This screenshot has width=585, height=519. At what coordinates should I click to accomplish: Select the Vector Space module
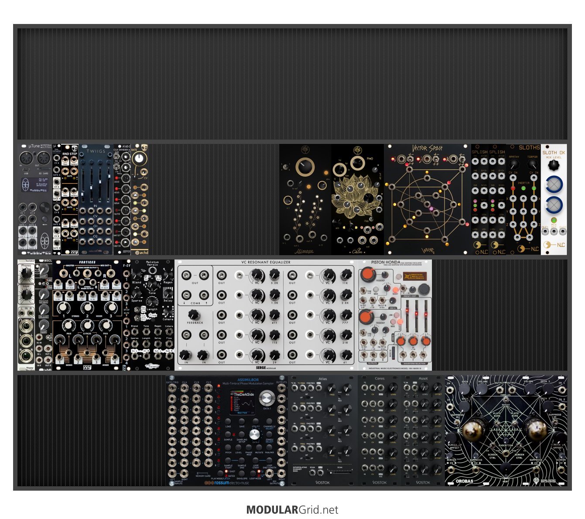point(428,199)
